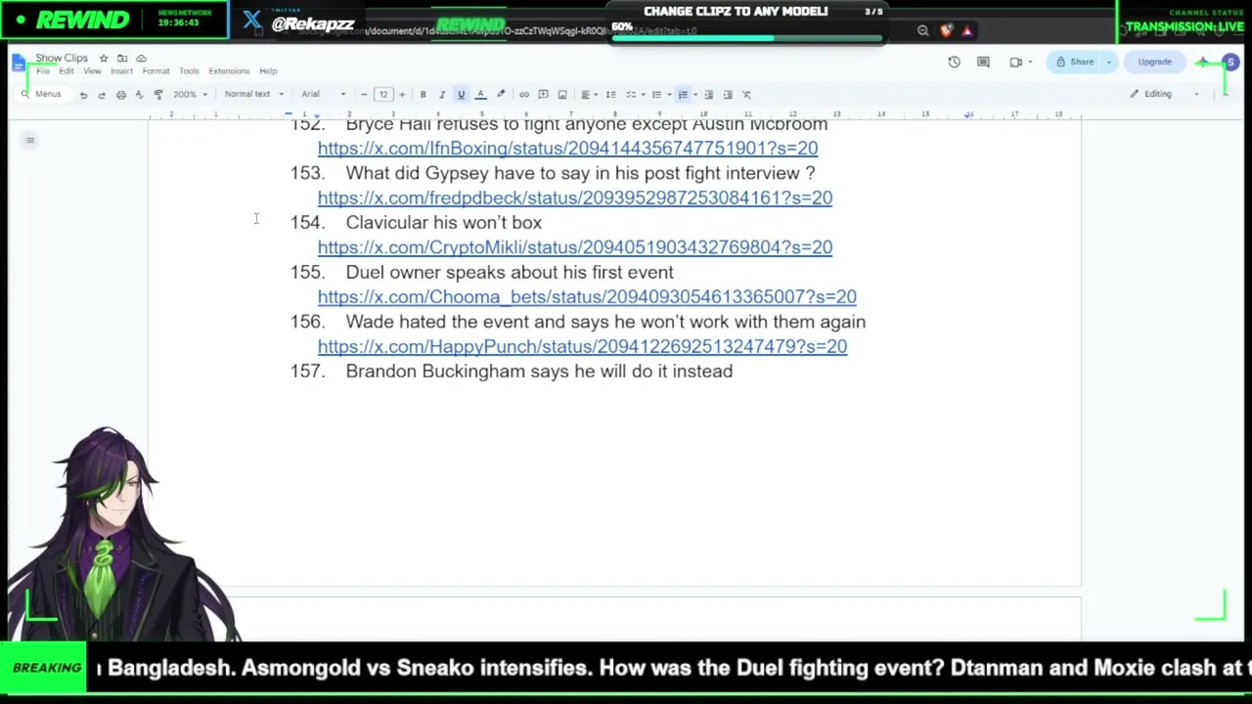Open the Tools menu

[189, 71]
